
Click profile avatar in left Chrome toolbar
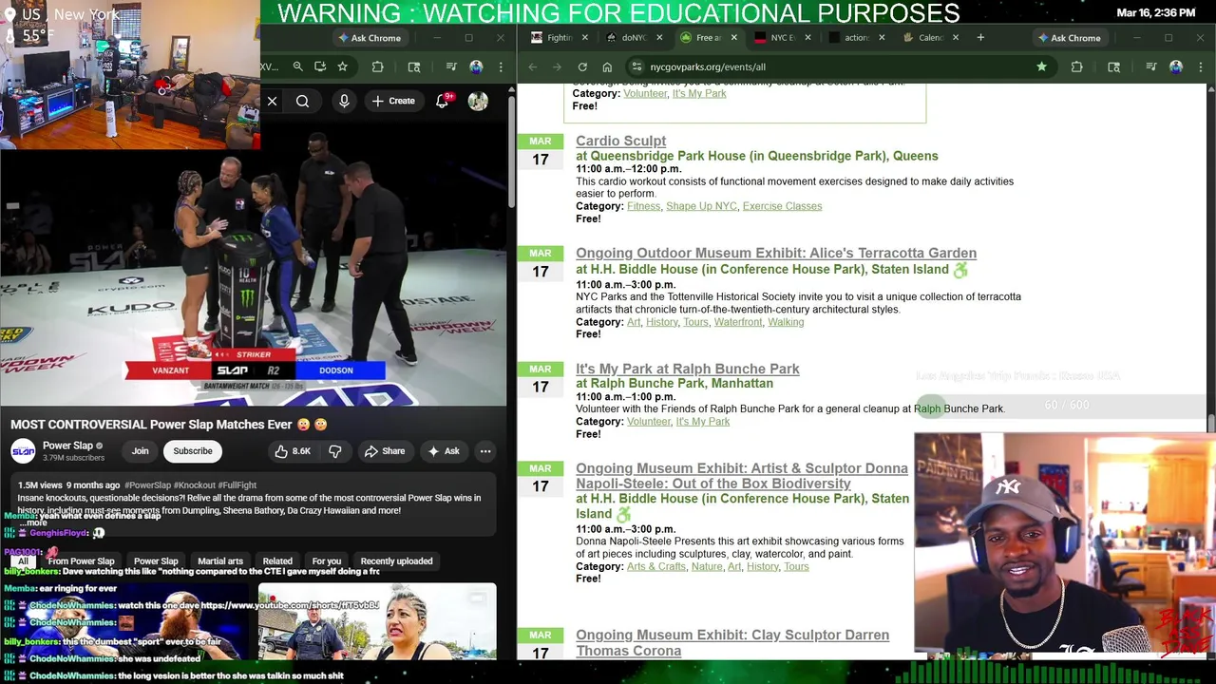(x=476, y=66)
